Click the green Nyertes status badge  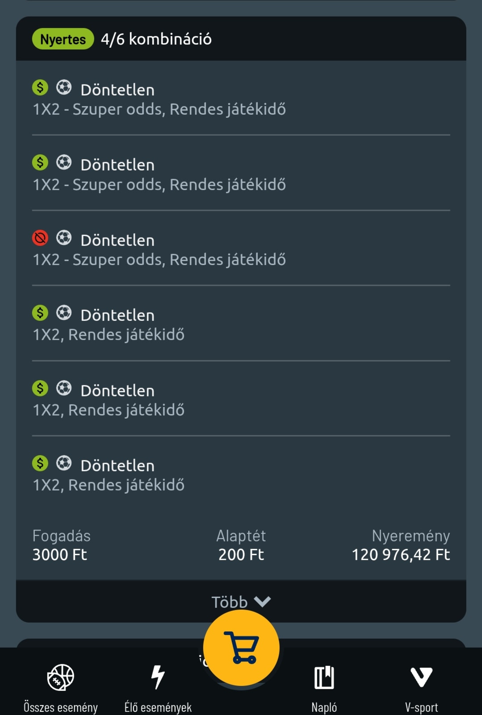pos(63,39)
